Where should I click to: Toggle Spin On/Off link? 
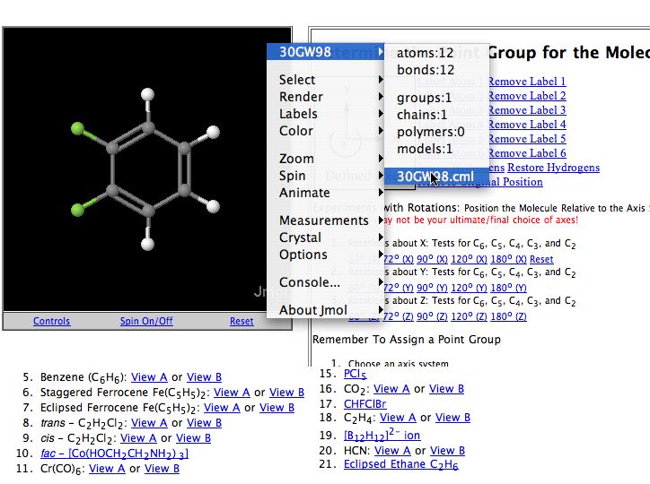(146, 321)
